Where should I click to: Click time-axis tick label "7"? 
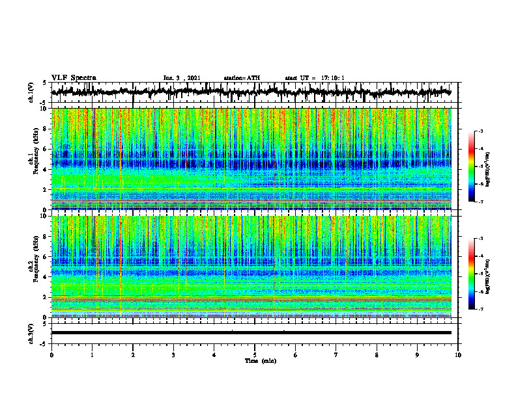tap(336, 355)
